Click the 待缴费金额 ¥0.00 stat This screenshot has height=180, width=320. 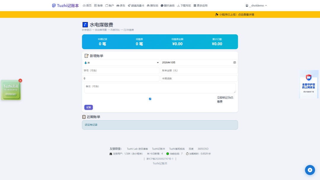tap(177, 42)
